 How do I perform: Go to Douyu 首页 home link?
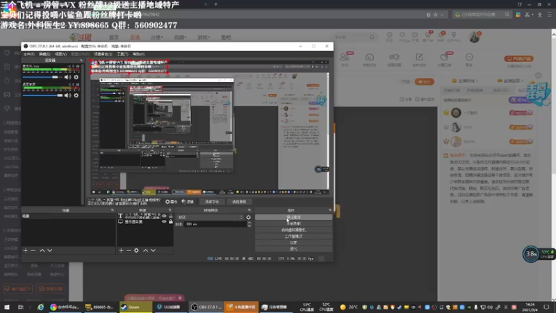(114, 38)
